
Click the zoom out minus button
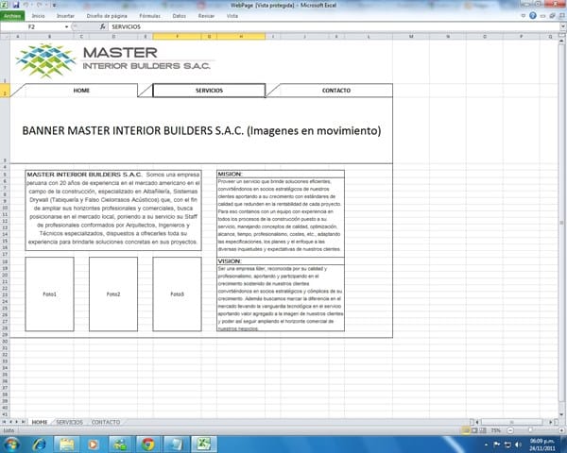pos(510,430)
